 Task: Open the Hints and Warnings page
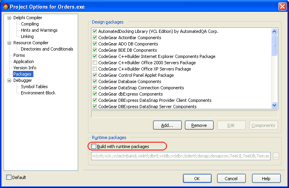coord(39,30)
